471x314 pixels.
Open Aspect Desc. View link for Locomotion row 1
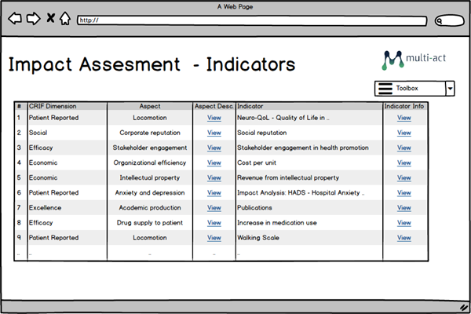[x=214, y=118]
